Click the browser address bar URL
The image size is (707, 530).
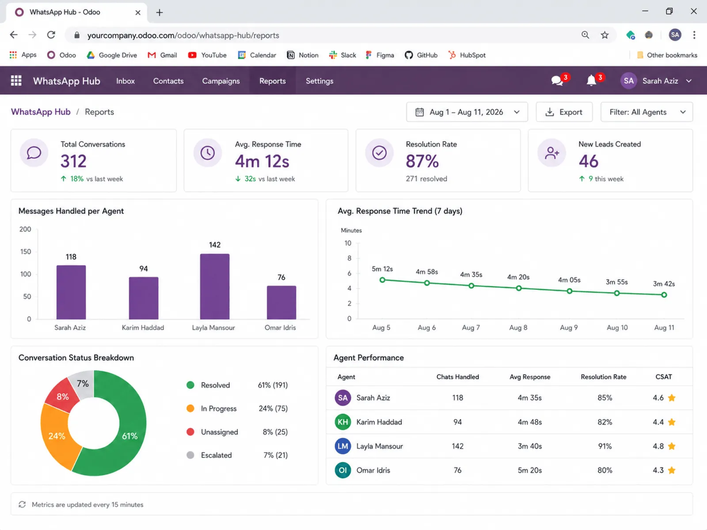tap(183, 35)
